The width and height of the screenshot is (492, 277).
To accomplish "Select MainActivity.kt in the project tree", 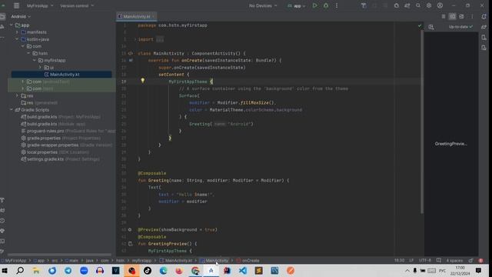I will (x=61, y=75).
